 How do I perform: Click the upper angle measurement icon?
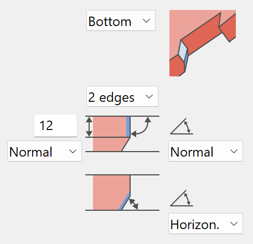point(182,126)
